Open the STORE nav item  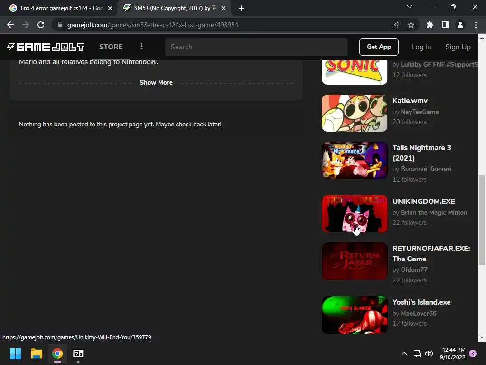point(111,47)
